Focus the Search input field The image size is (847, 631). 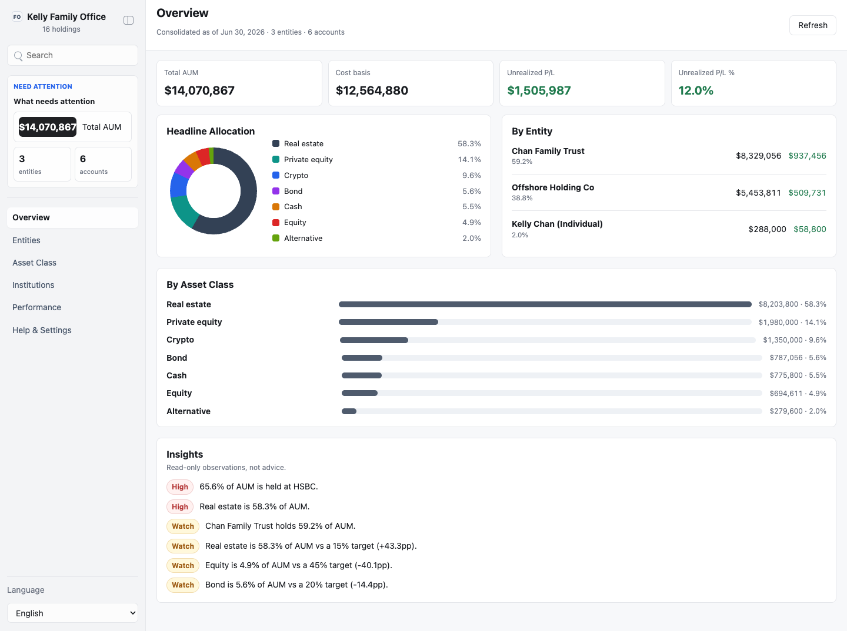coord(72,55)
